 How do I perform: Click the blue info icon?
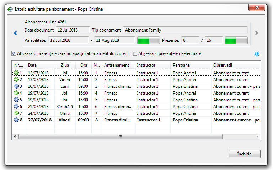point(257,54)
